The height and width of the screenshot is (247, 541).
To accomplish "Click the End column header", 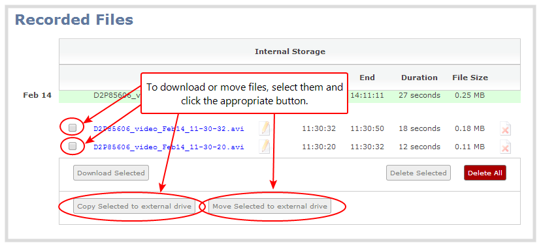I will click(x=367, y=78).
